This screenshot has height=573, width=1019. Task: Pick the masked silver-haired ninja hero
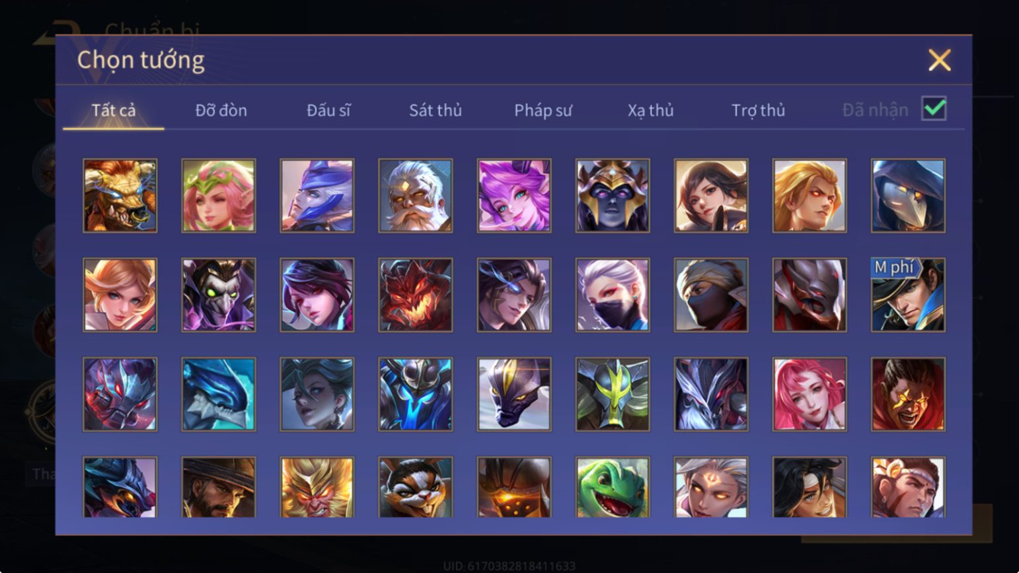tap(613, 295)
